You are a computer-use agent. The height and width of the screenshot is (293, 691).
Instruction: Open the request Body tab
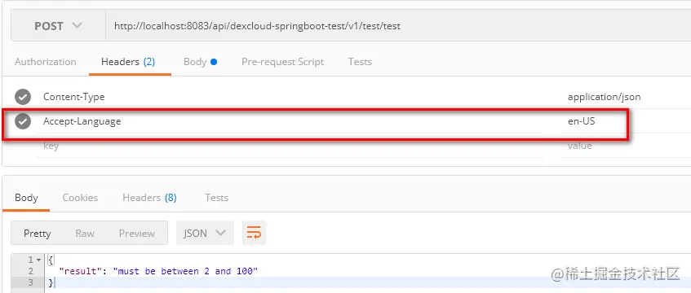pyautogui.click(x=200, y=62)
